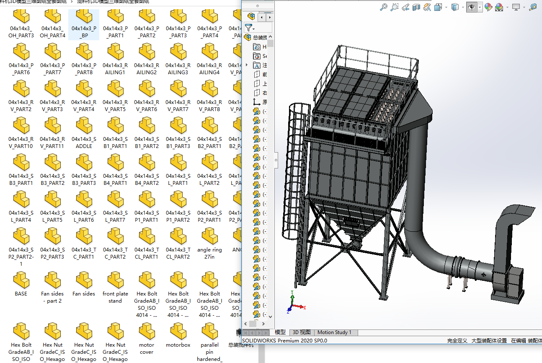
Task: Activate the Section View tool
Action: click(x=416, y=7)
